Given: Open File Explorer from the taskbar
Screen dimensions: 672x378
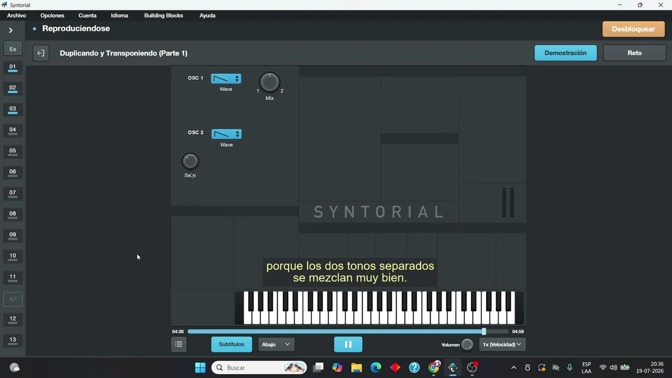Looking at the screenshot, I should 356,367.
